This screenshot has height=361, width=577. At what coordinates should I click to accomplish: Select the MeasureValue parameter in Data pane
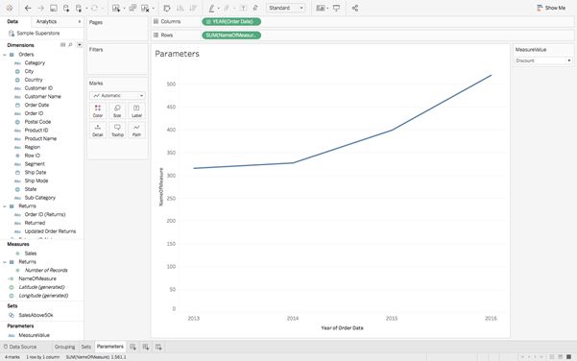tap(34, 336)
